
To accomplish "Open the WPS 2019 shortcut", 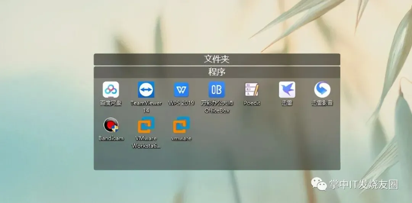I will [181, 90].
